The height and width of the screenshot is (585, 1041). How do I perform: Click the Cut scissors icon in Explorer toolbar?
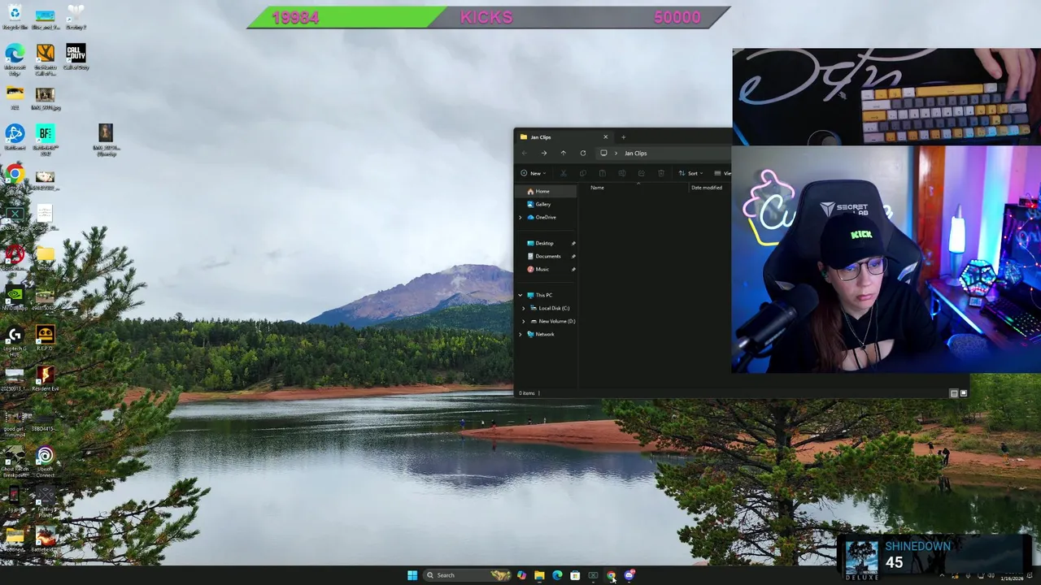tap(563, 173)
